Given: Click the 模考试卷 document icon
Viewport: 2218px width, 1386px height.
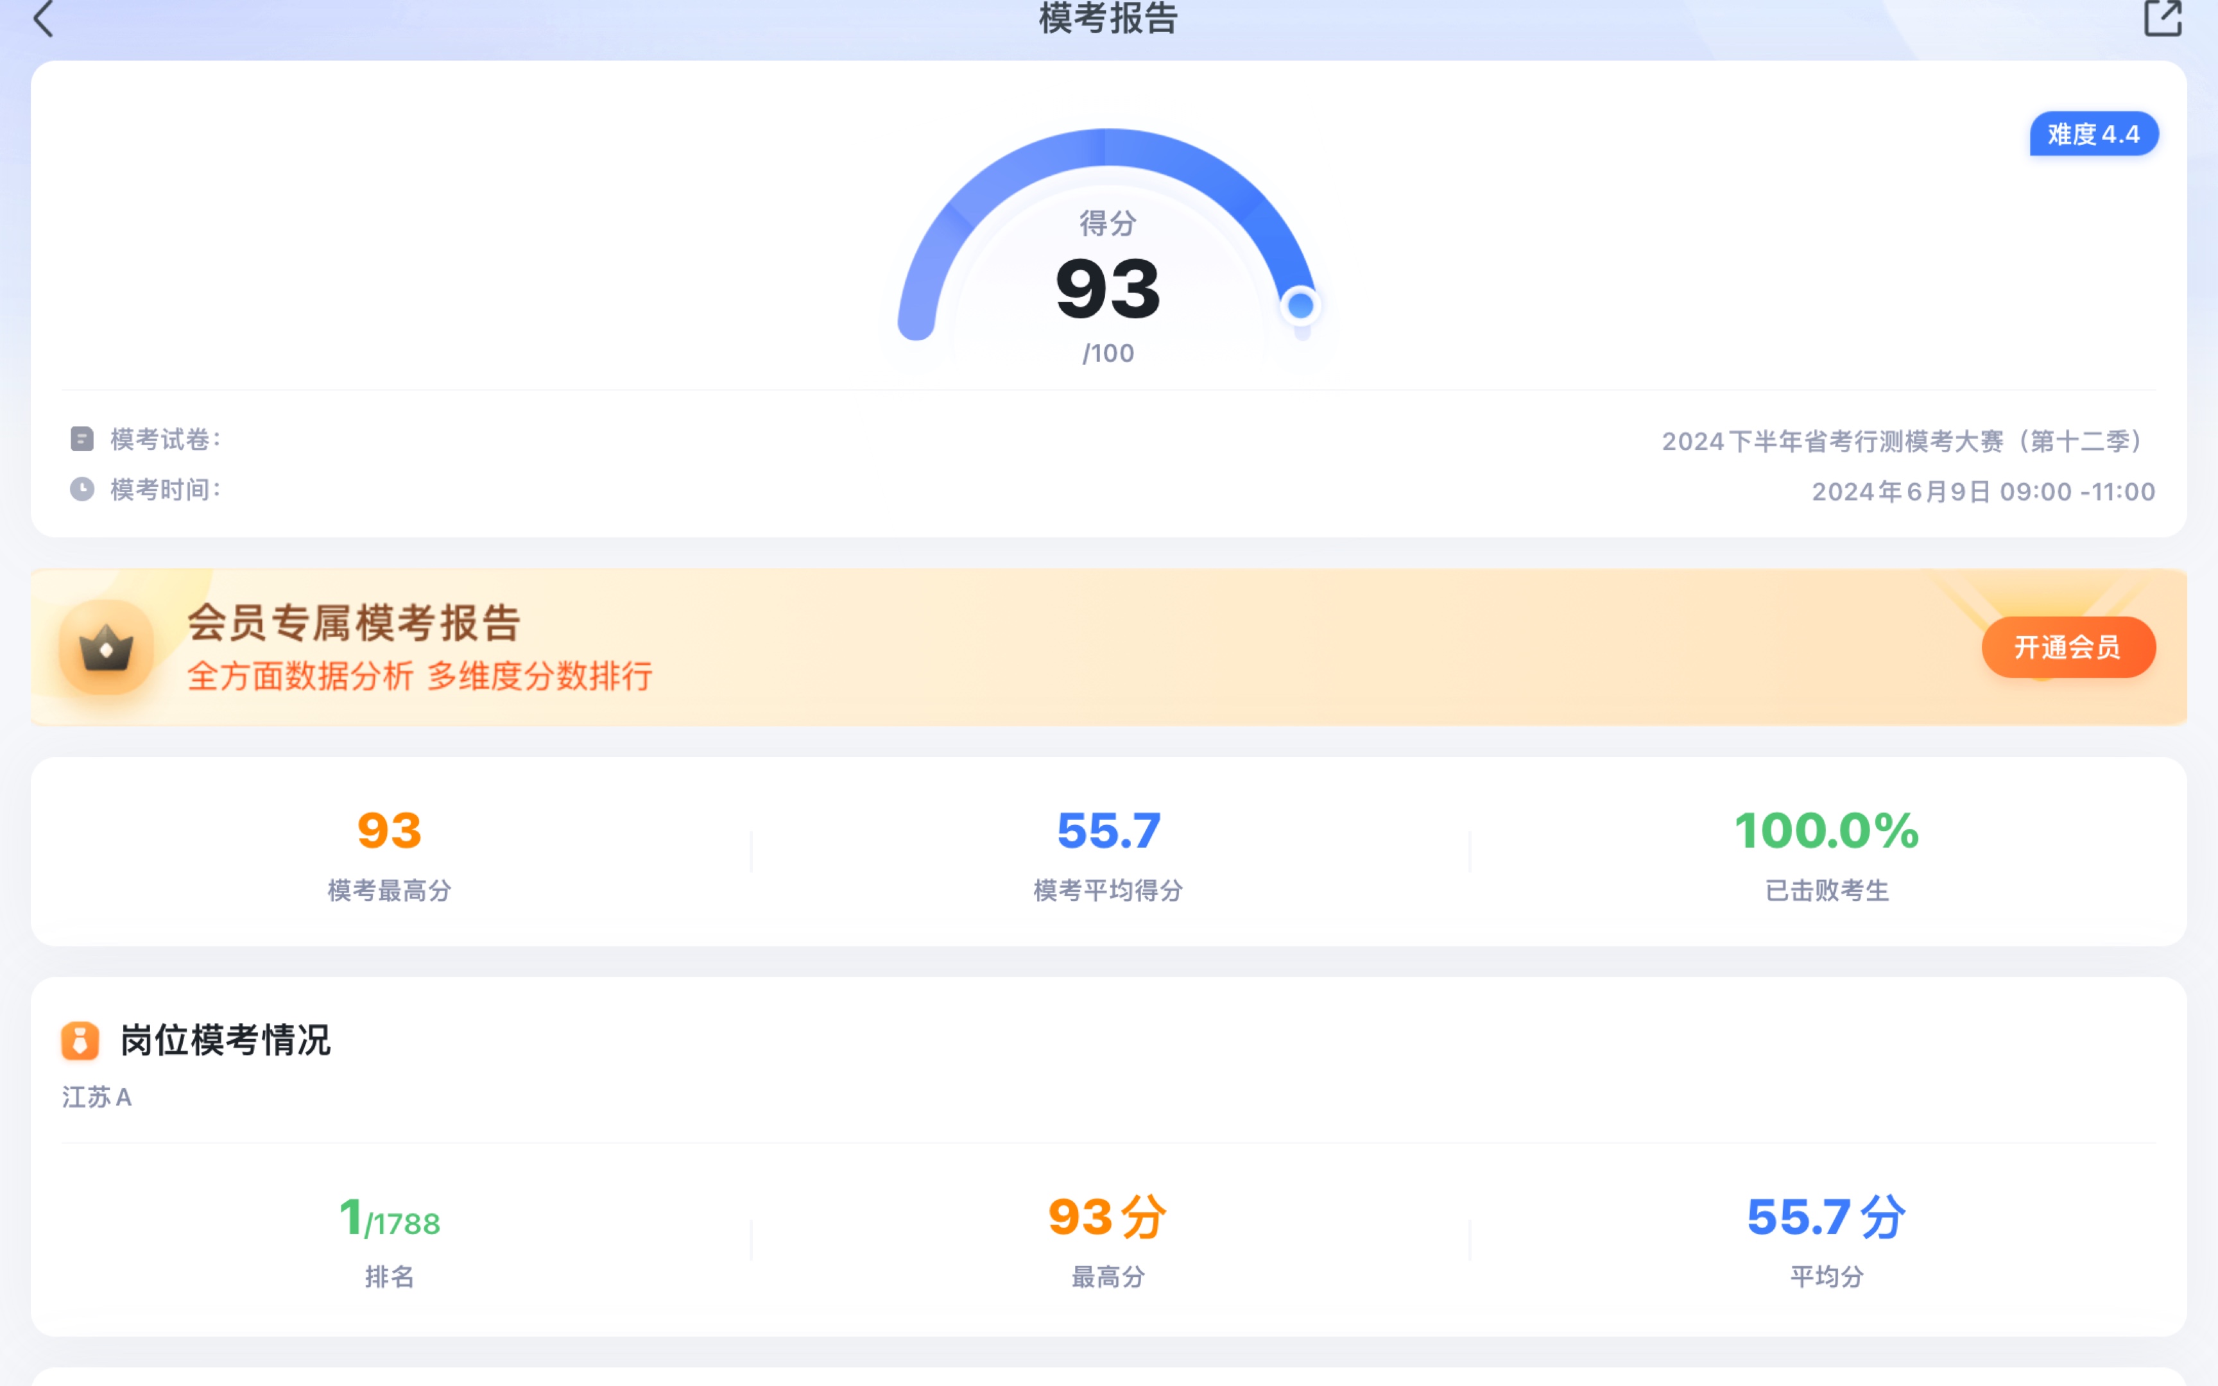Looking at the screenshot, I should pos(82,439).
